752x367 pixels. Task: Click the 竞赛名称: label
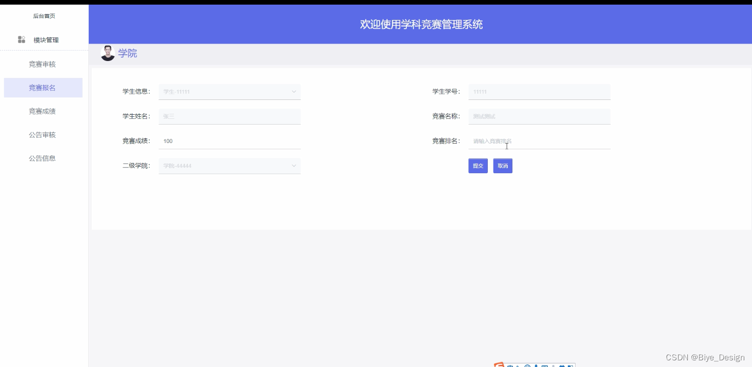click(x=446, y=116)
